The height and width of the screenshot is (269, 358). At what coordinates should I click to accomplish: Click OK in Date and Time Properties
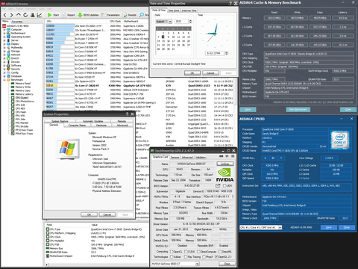(192, 73)
